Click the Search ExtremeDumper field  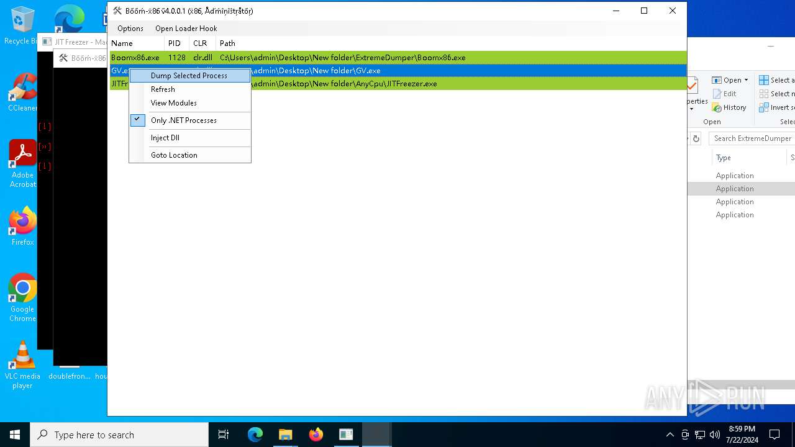pyautogui.click(x=752, y=138)
